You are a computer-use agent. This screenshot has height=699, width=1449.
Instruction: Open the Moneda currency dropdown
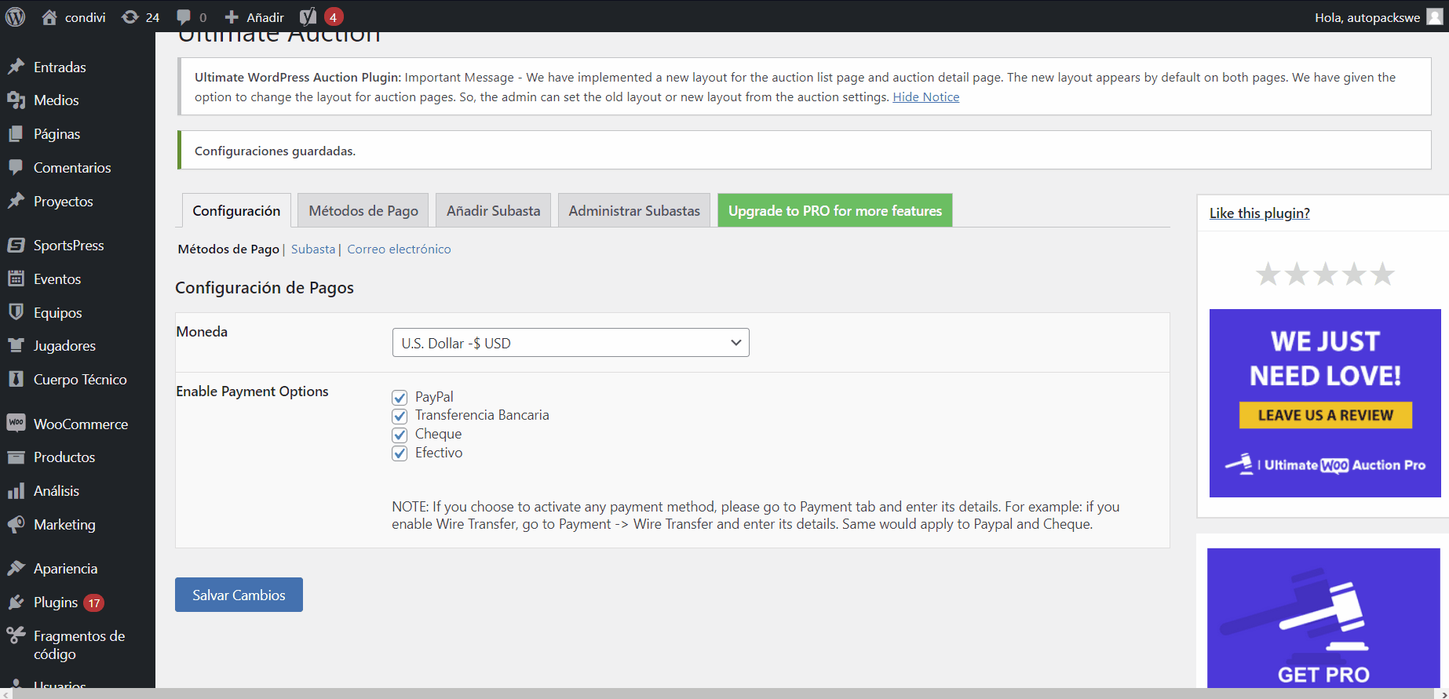tap(570, 343)
